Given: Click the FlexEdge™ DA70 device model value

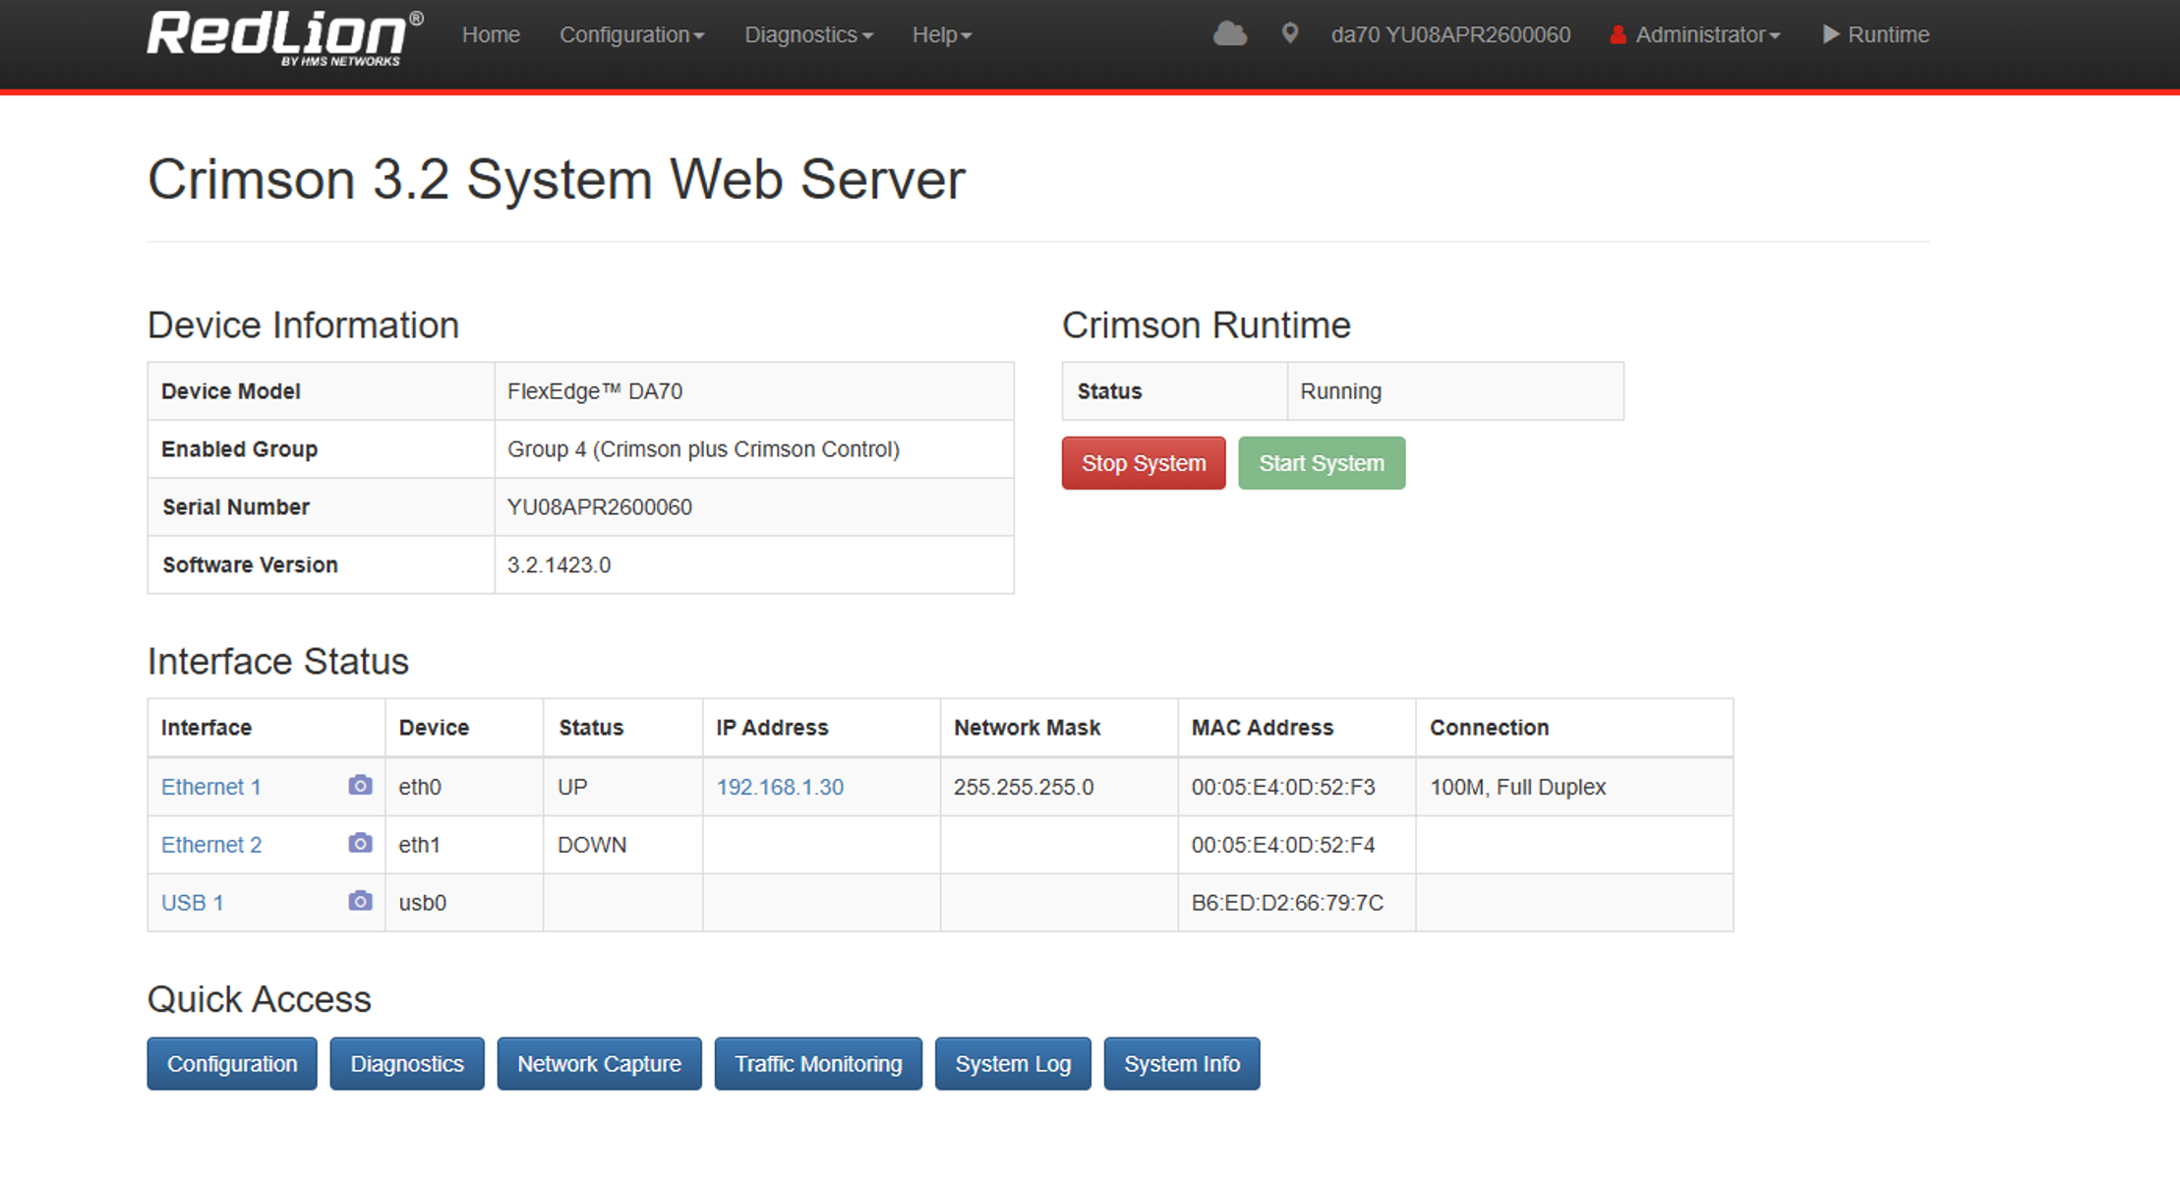Looking at the screenshot, I should point(595,391).
